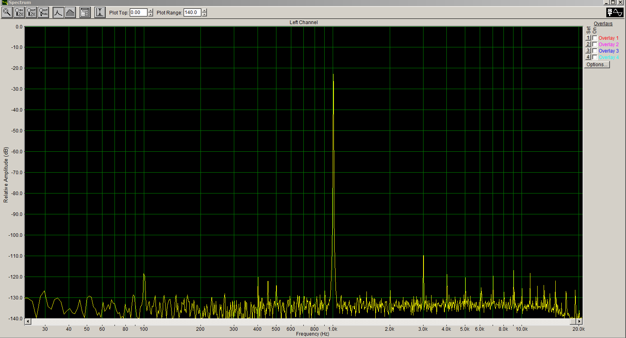Screen dimensions: 626x338
Task: Switch to line plot display mode
Action: point(58,12)
